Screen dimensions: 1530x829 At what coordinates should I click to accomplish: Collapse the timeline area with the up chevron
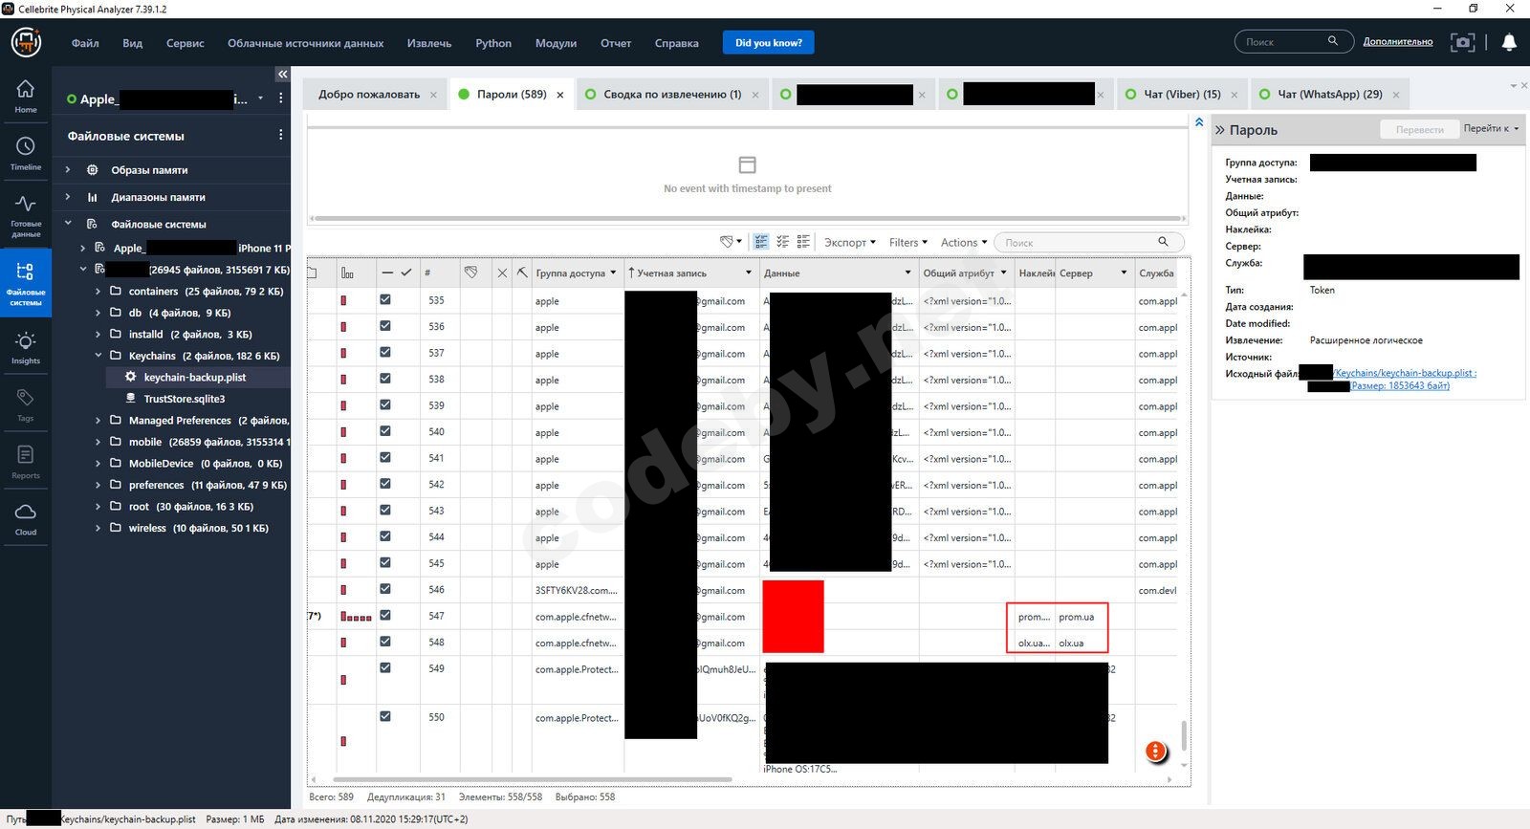pos(1199,122)
